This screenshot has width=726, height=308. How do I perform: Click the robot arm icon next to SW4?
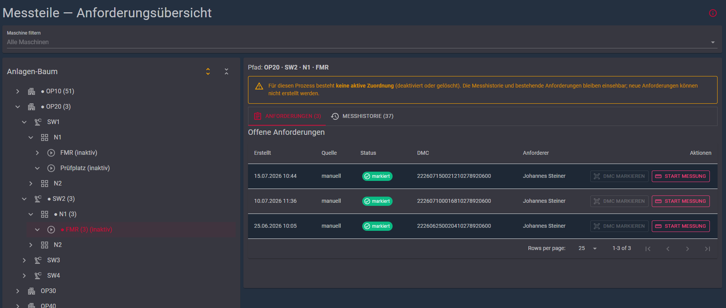pos(38,276)
